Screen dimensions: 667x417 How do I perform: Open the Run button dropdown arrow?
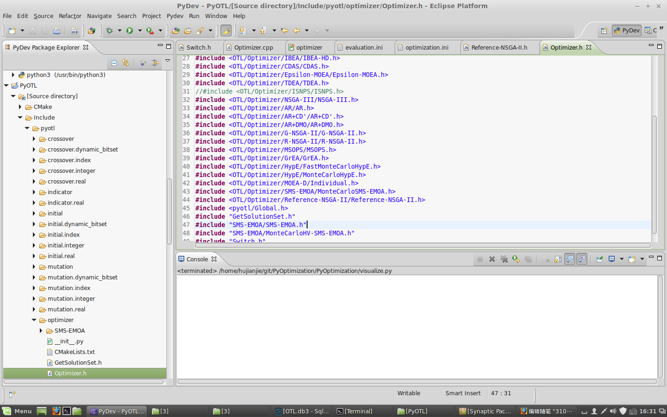coord(140,31)
